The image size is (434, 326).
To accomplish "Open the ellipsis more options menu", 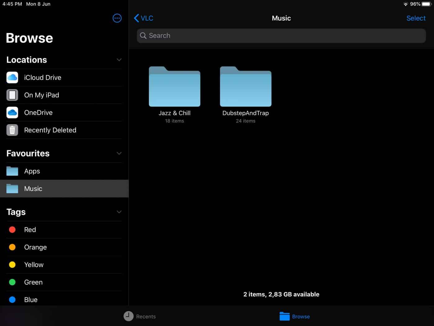I will point(117,18).
